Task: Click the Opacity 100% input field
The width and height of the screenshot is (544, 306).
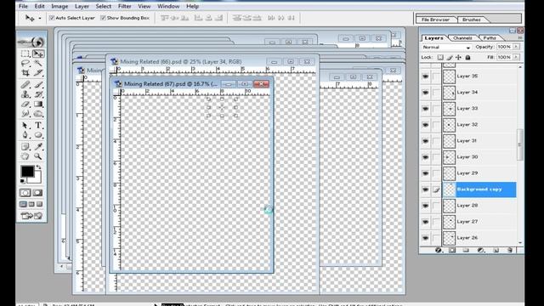Action: click(504, 47)
